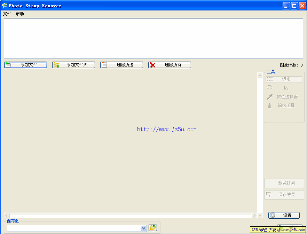Click the 预览结果 preview button
Image resolution: width=307 pixels, height=234 pixels.
pos(284,183)
